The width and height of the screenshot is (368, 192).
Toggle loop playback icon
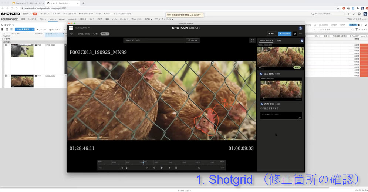[199, 168]
